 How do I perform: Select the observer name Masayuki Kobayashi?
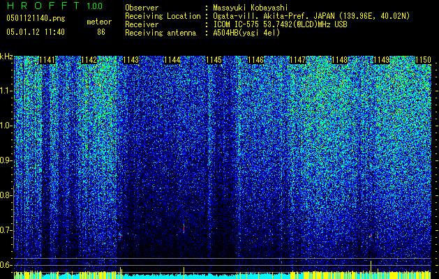point(251,8)
